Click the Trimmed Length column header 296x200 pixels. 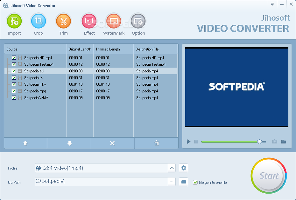tap(113, 49)
